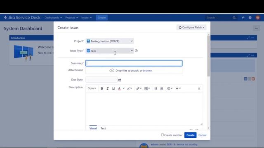Image resolution: width=264 pixels, height=148 pixels.
Task: Toggle bold formatting
Action: coord(102,88)
